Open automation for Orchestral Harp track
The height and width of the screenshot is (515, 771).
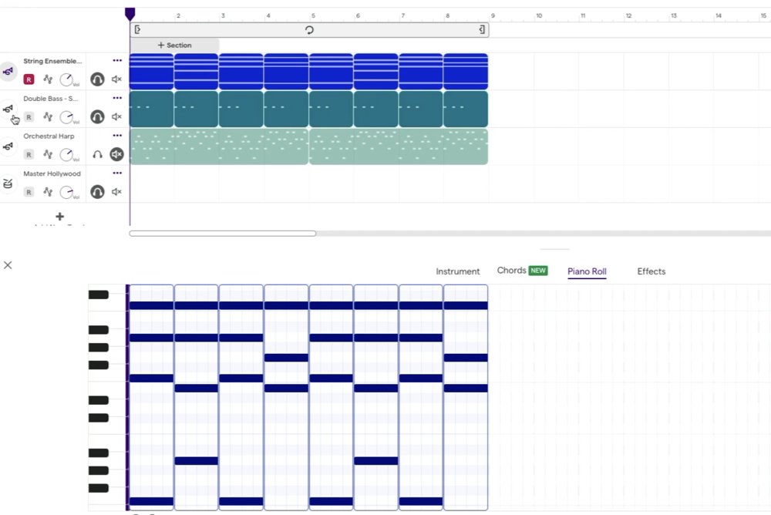(x=48, y=154)
